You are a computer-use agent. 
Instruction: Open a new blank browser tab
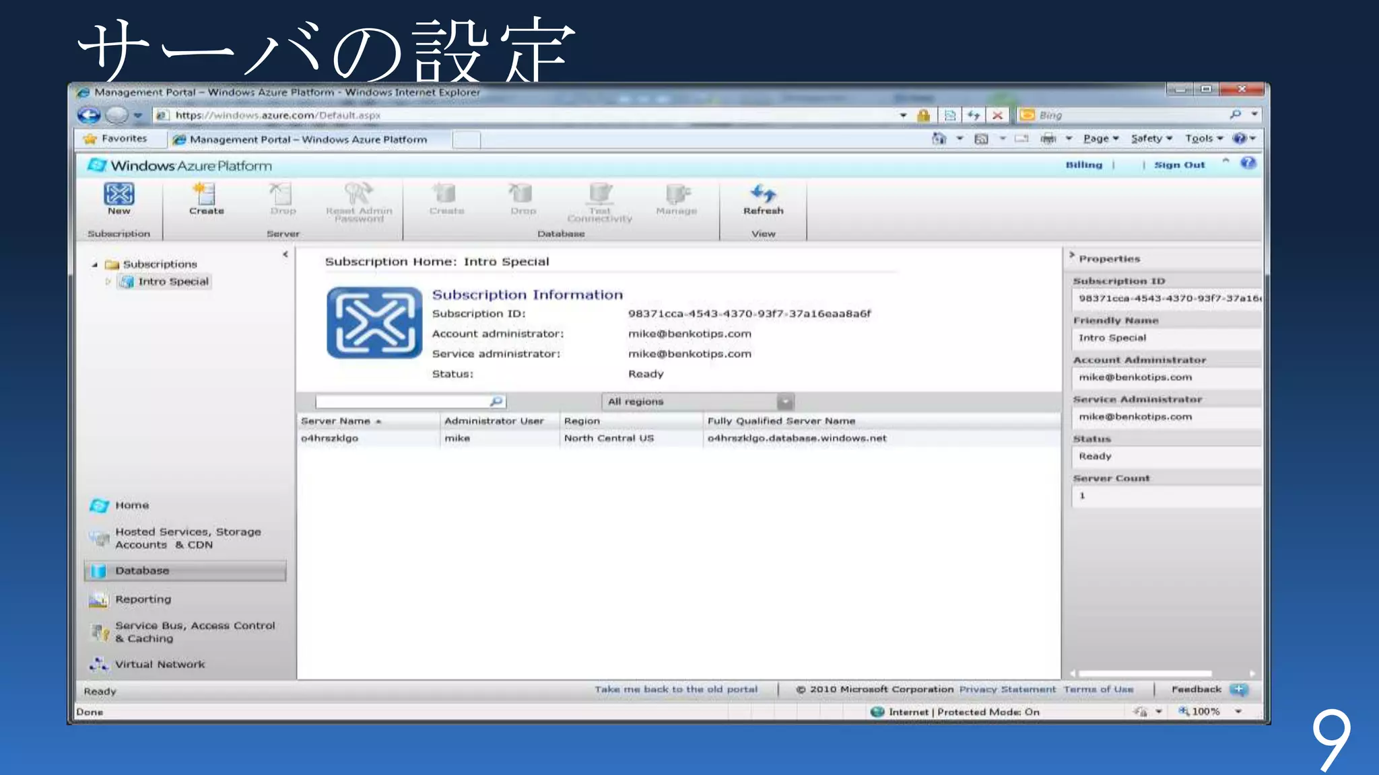click(466, 140)
